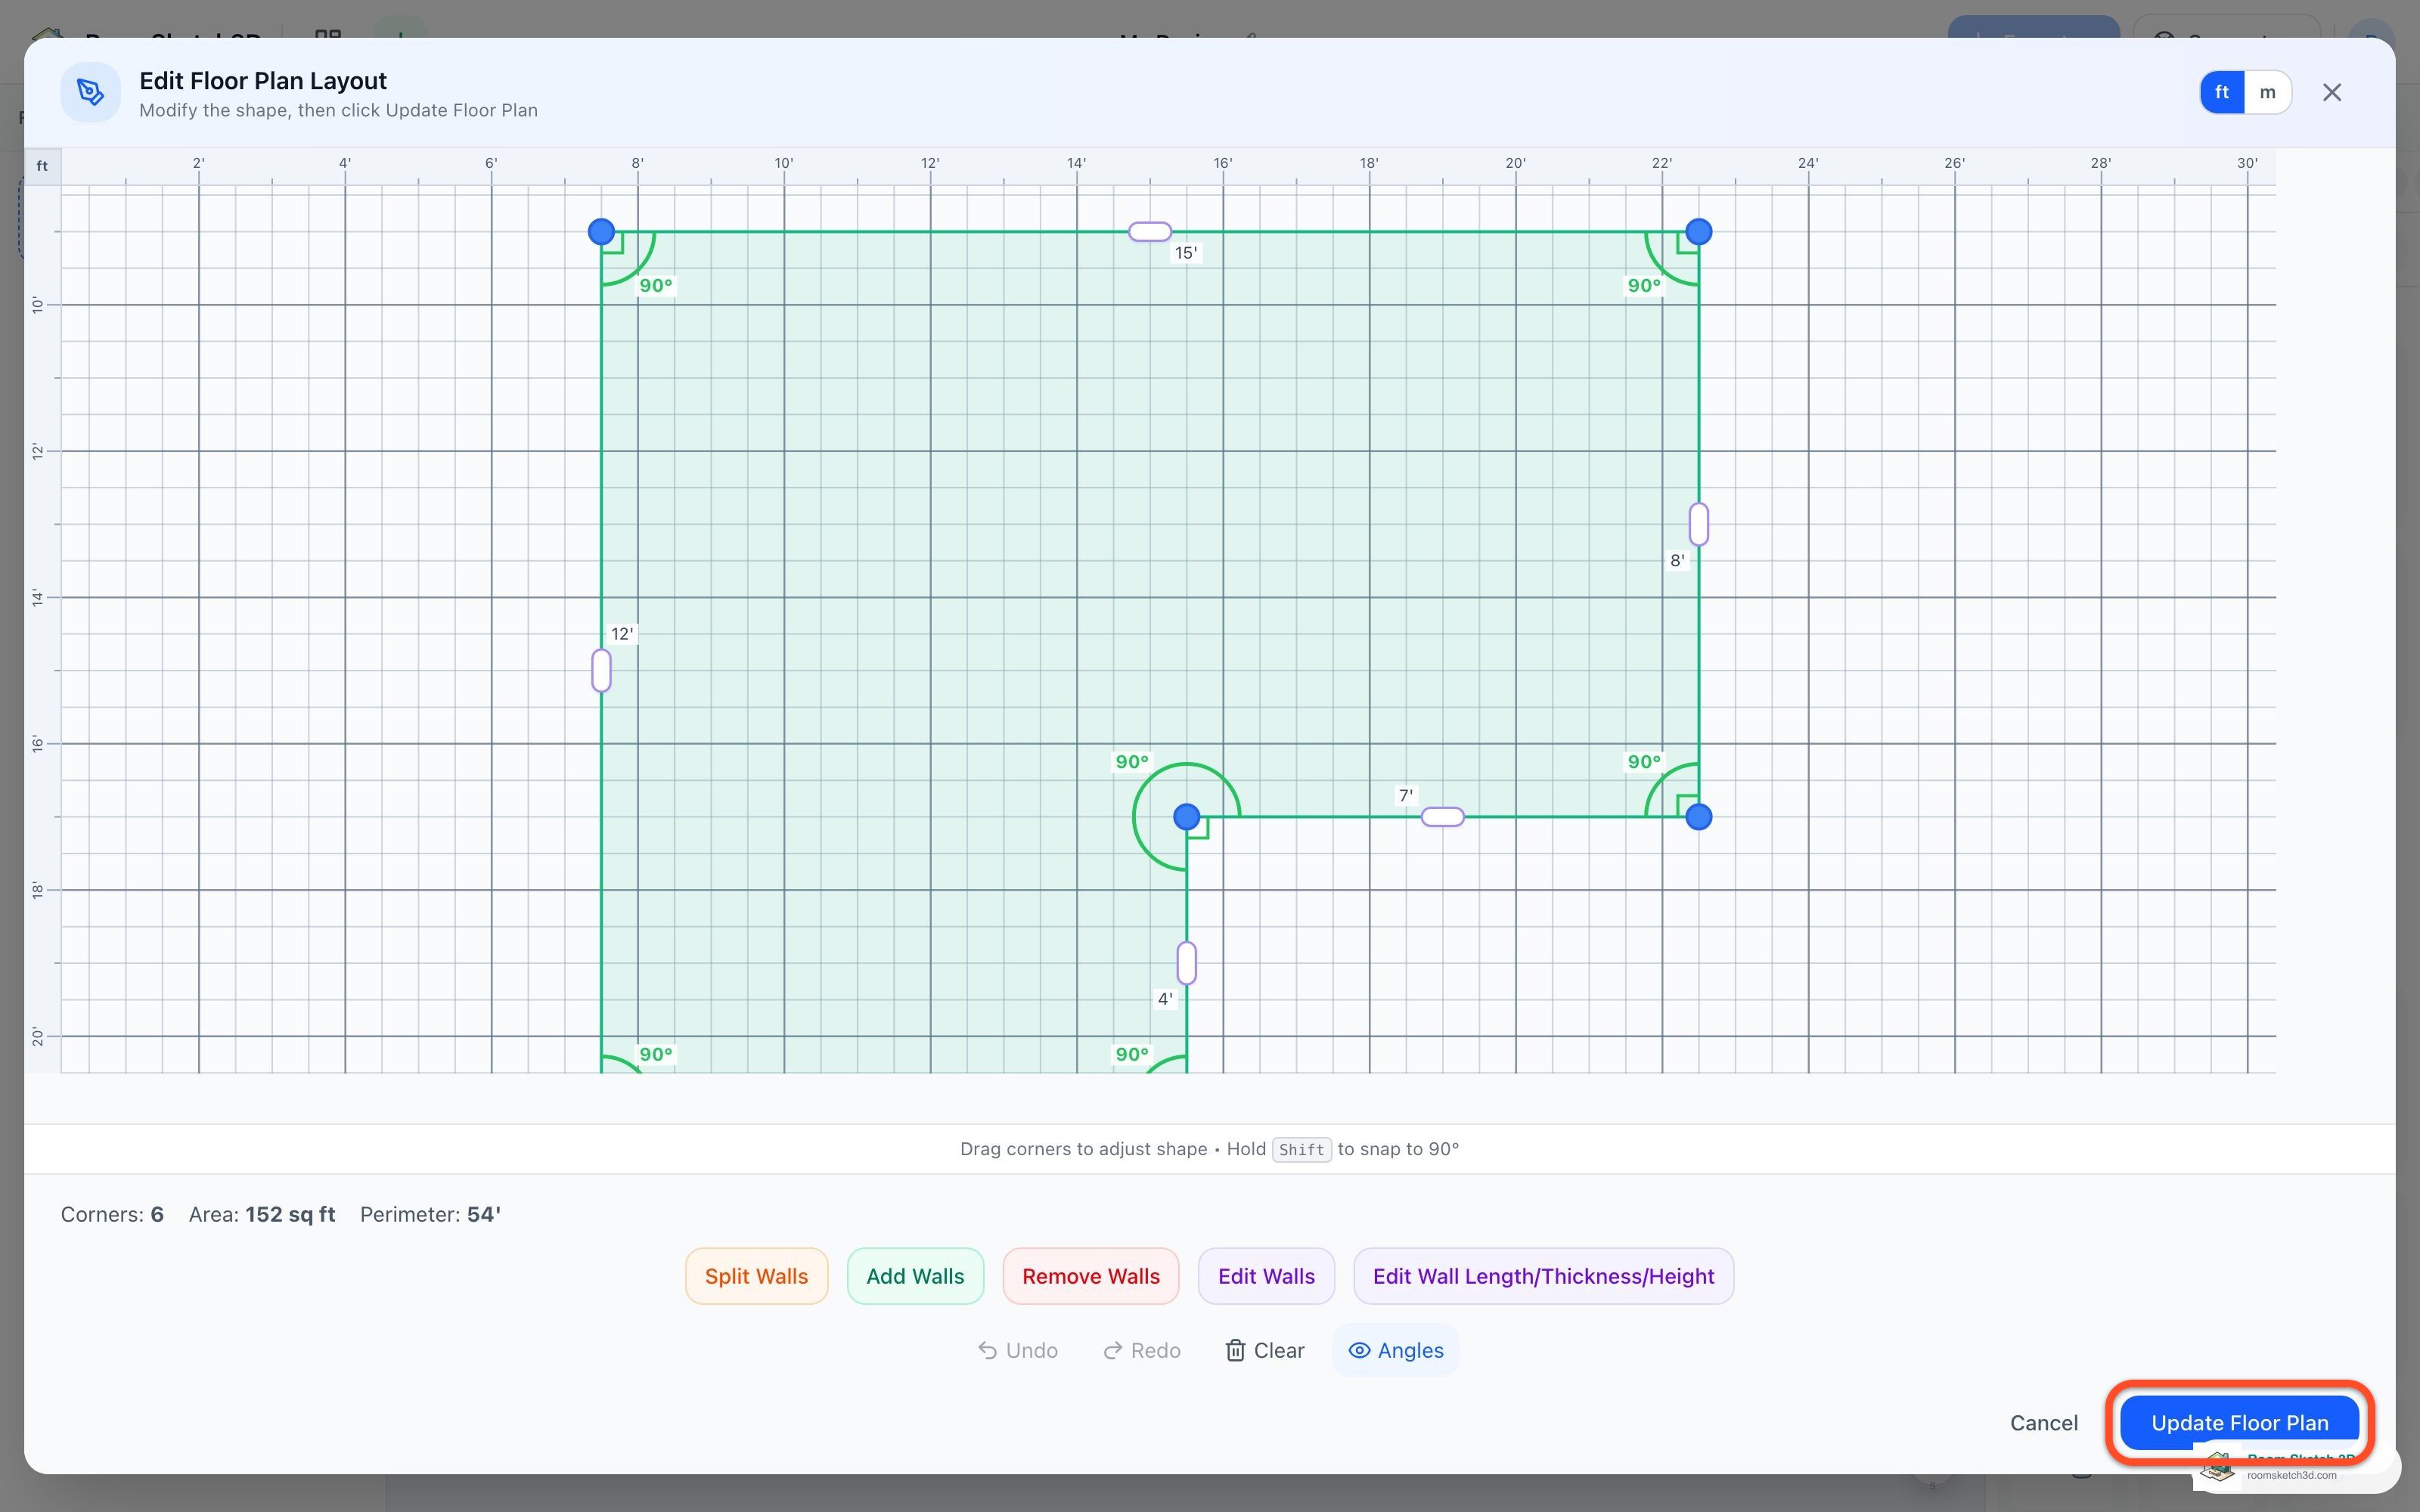Select the top-right corner handle
The width and height of the screenshot is (2420, 1512).
[1698, 232]
